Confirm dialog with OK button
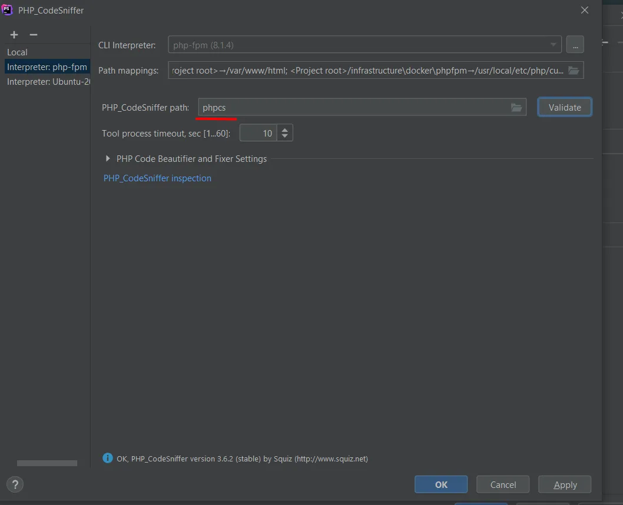The width and height of the screenshot is (623, 505). 441,484
